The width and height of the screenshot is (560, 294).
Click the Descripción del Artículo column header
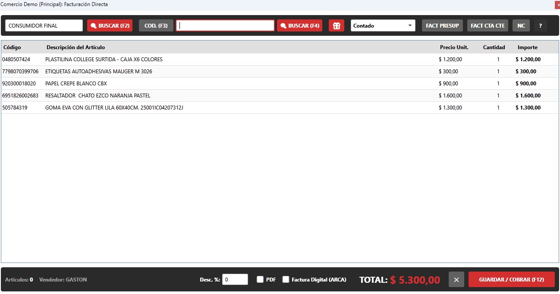point(76,47)
